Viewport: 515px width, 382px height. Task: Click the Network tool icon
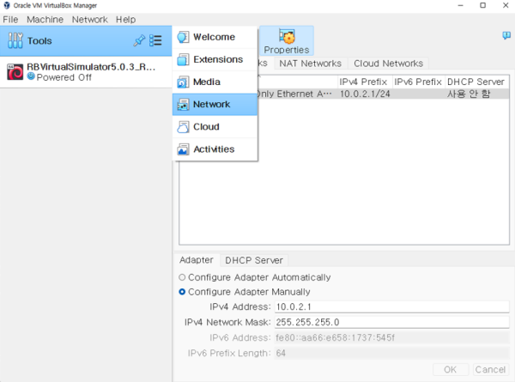(x=183, y=105)
